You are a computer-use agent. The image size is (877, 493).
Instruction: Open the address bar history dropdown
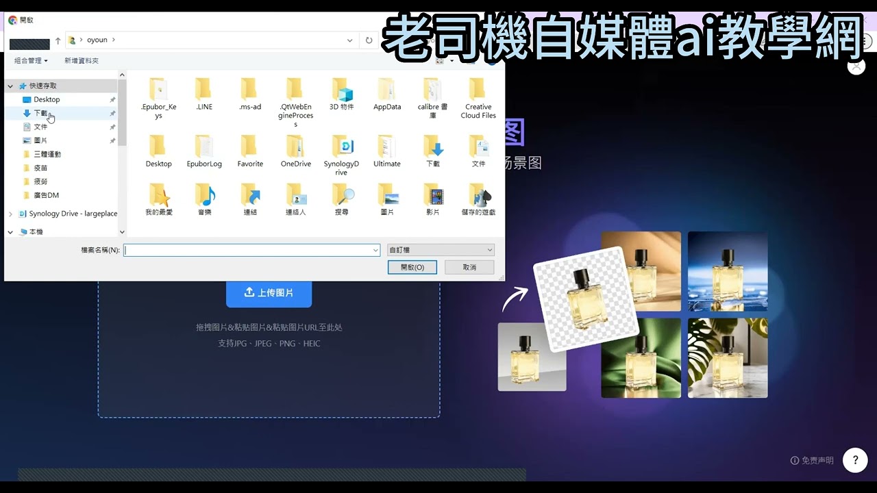[x=350, y=40]
